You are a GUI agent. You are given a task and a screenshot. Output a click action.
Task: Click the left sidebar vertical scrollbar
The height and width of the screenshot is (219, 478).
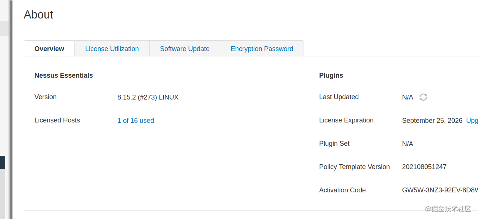pyautogui.click(x=11, y=111)
